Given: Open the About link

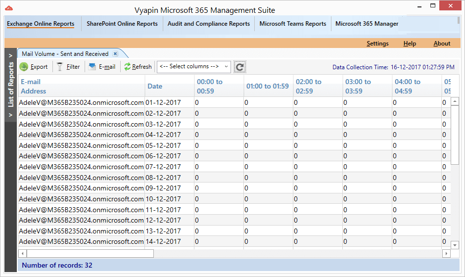Looking at the screenshot, I should [x=442, y=44].
